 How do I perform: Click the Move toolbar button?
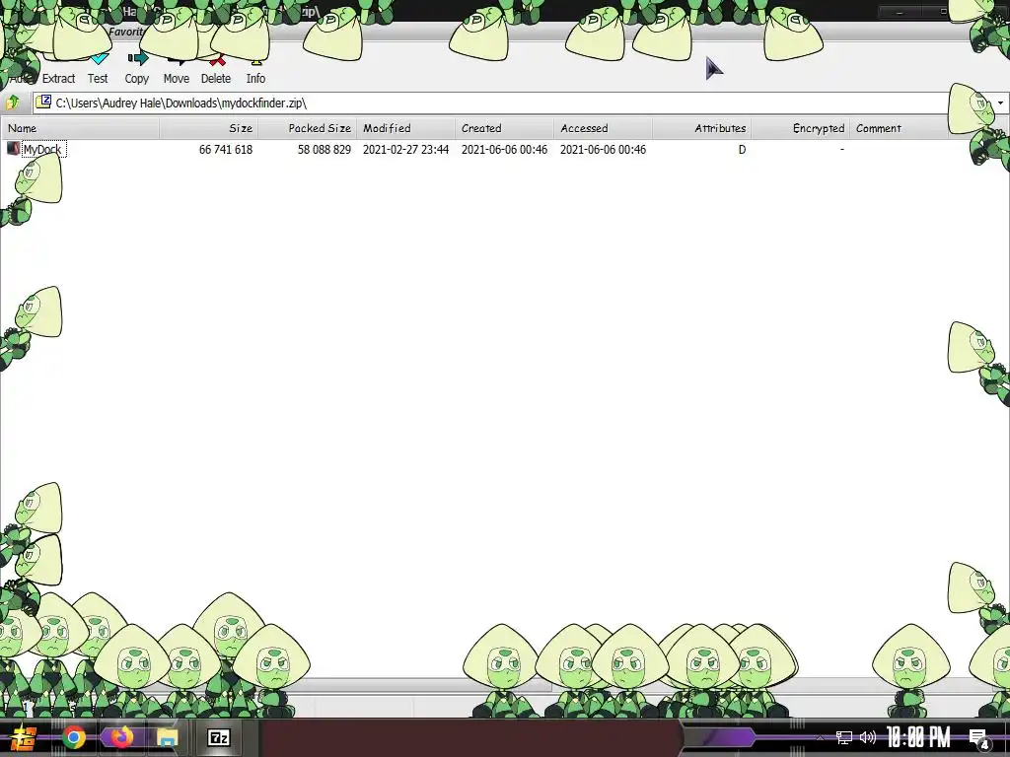[176, 70]
